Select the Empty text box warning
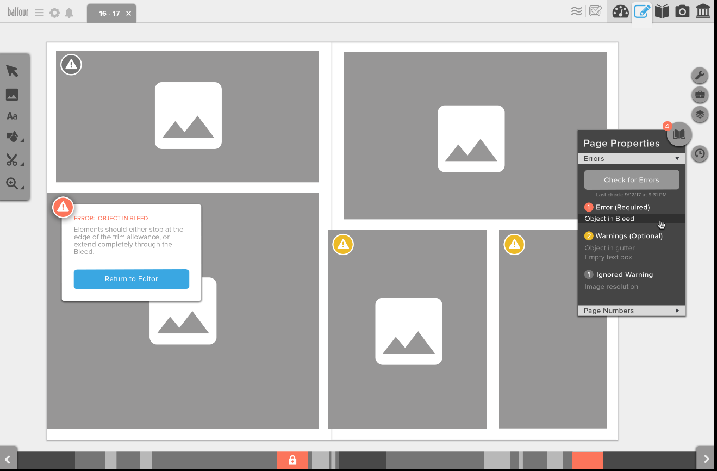Screen dimensions: 717x471 pos(608,257)
